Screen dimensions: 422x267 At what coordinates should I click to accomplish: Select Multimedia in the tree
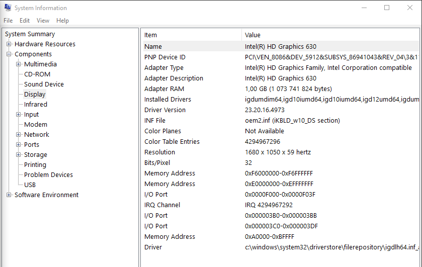click(40, 64)
